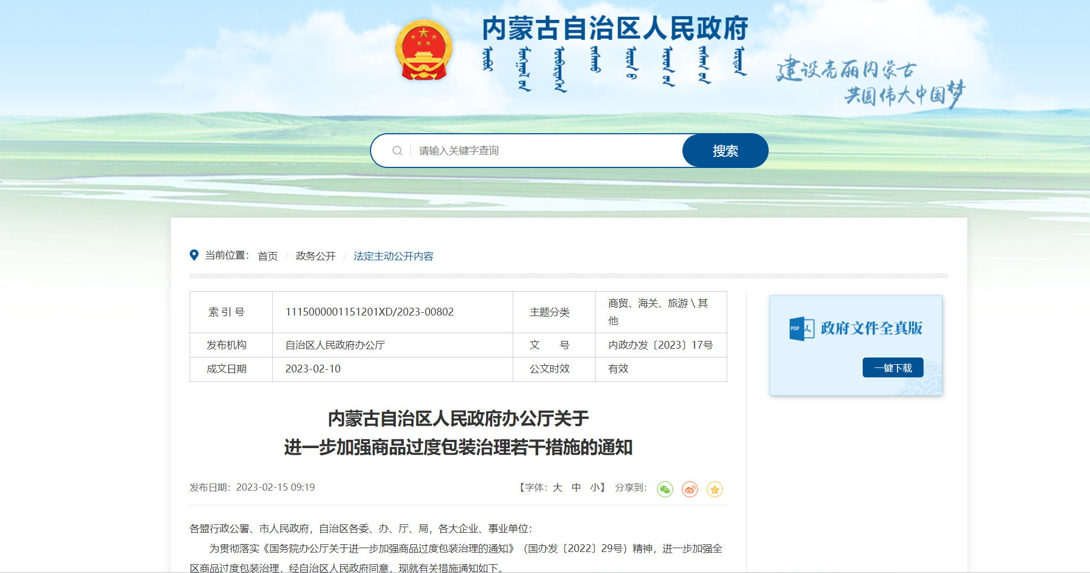Go to 首页 breadcrumb link
Screen dimensions: 1090x573
coord(268,256)
